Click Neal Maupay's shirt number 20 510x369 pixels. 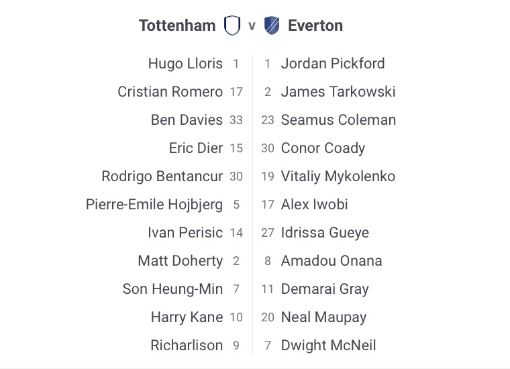tap(268, 317)
